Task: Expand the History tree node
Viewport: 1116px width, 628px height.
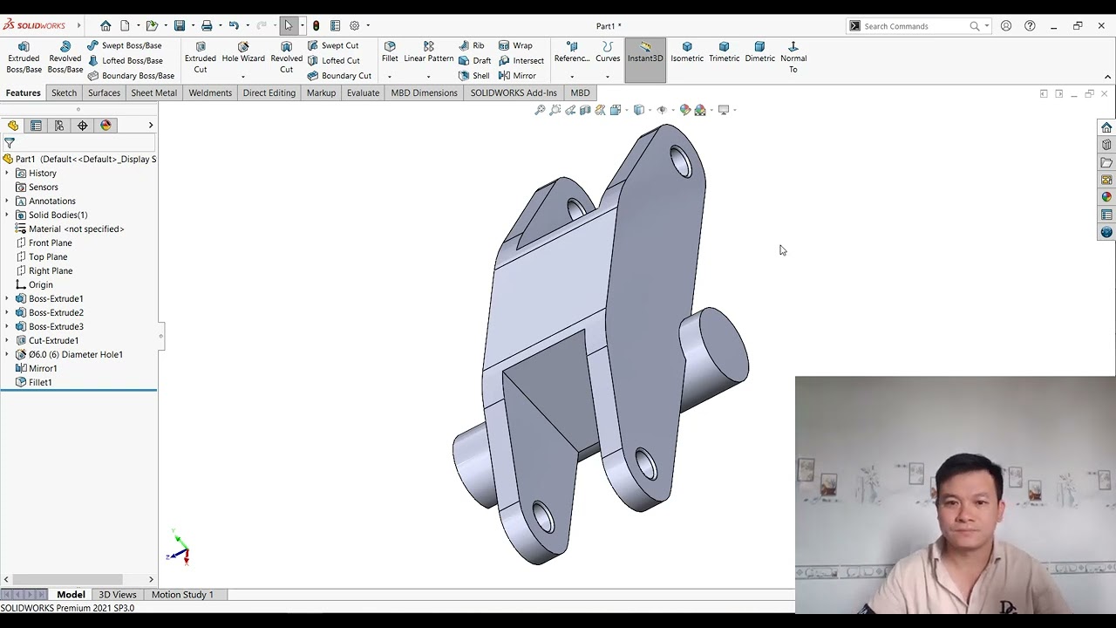Action: (7, 173)
